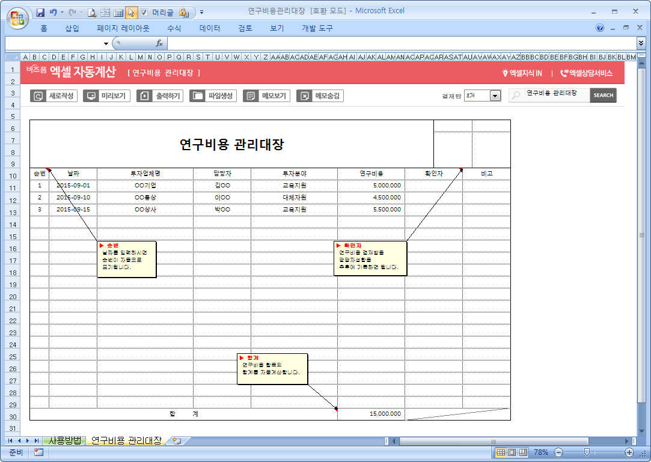This screenshot has height=462, width=651.
Task: Select the 연구비용 관리대장 sheet tab
Action: [126, 441]
